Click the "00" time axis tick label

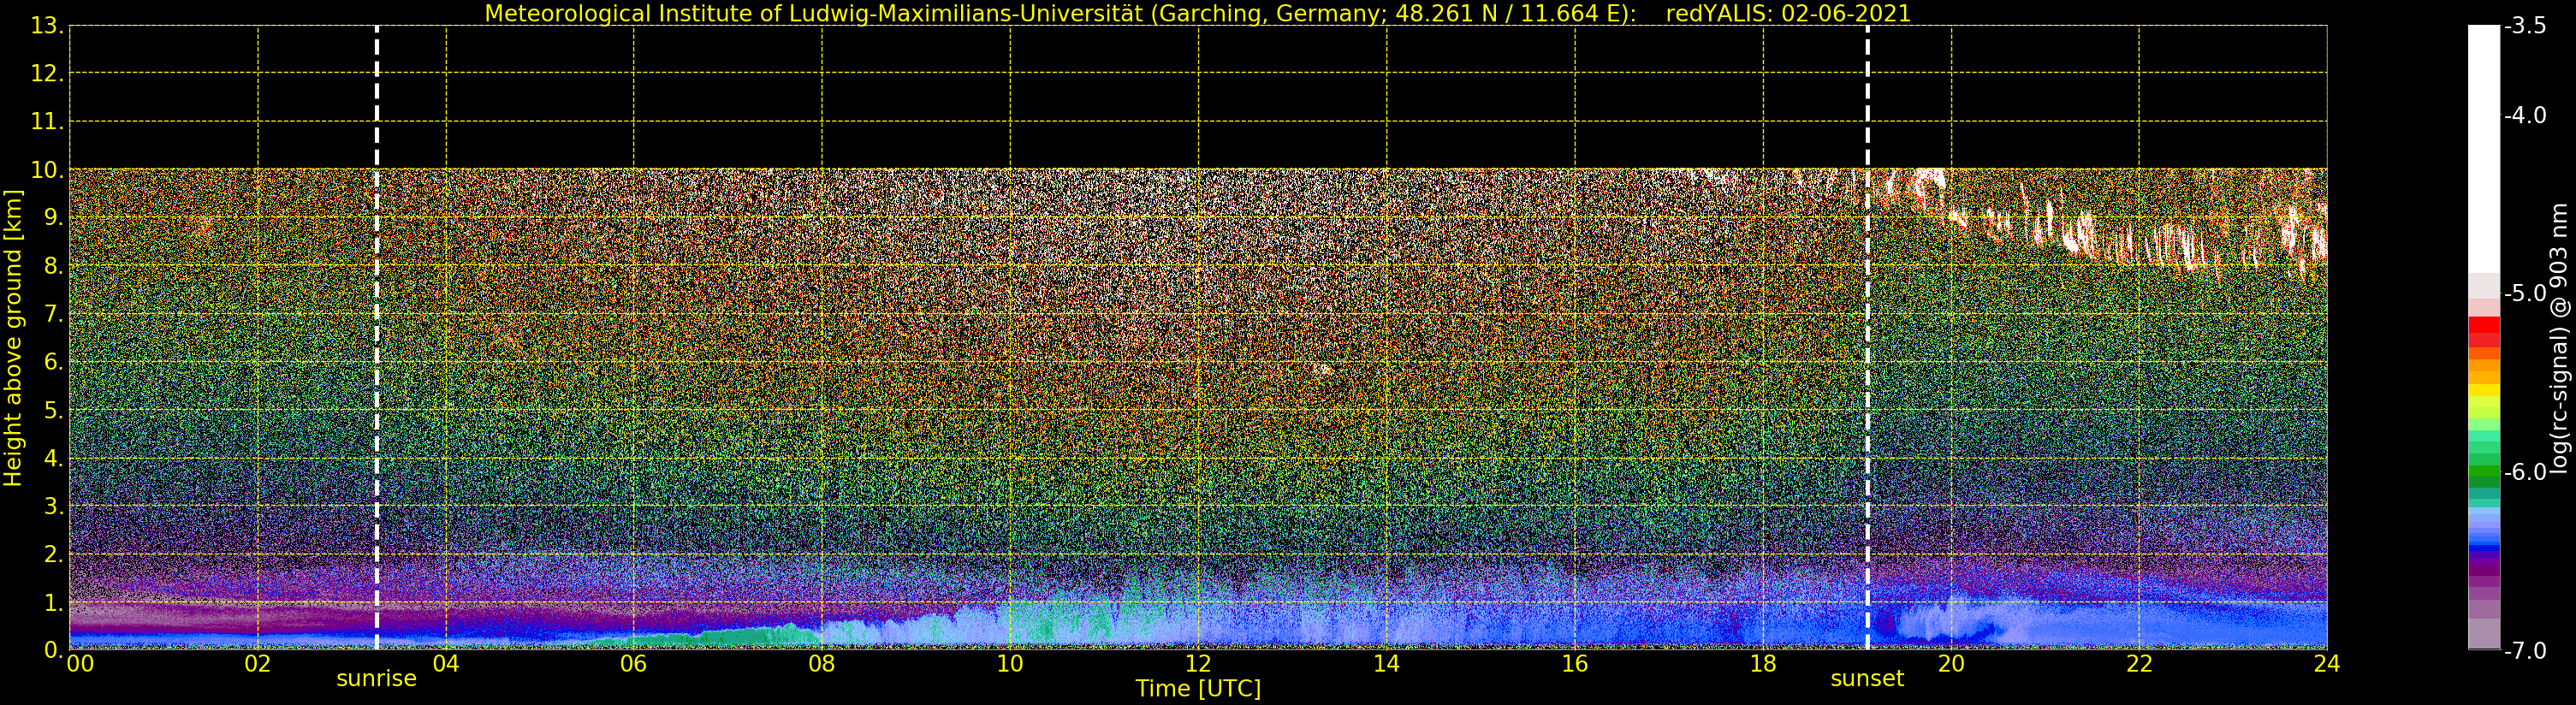coord(80,665)
